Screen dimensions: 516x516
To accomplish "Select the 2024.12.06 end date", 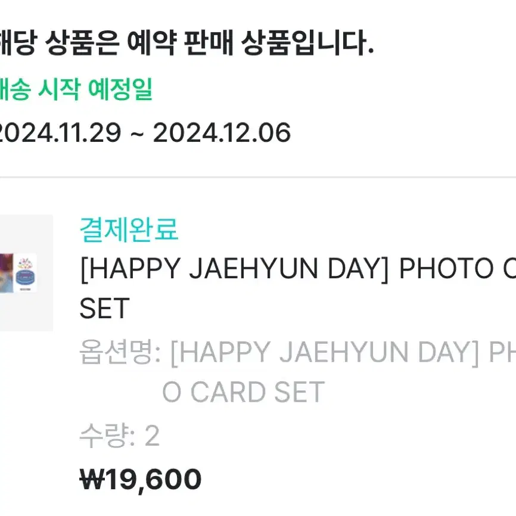I will [222, 133].
